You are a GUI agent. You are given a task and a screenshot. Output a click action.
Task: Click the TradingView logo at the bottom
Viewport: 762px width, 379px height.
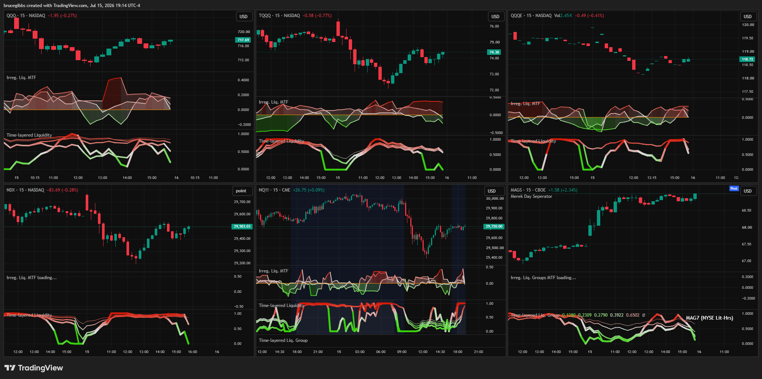(34, 368)
